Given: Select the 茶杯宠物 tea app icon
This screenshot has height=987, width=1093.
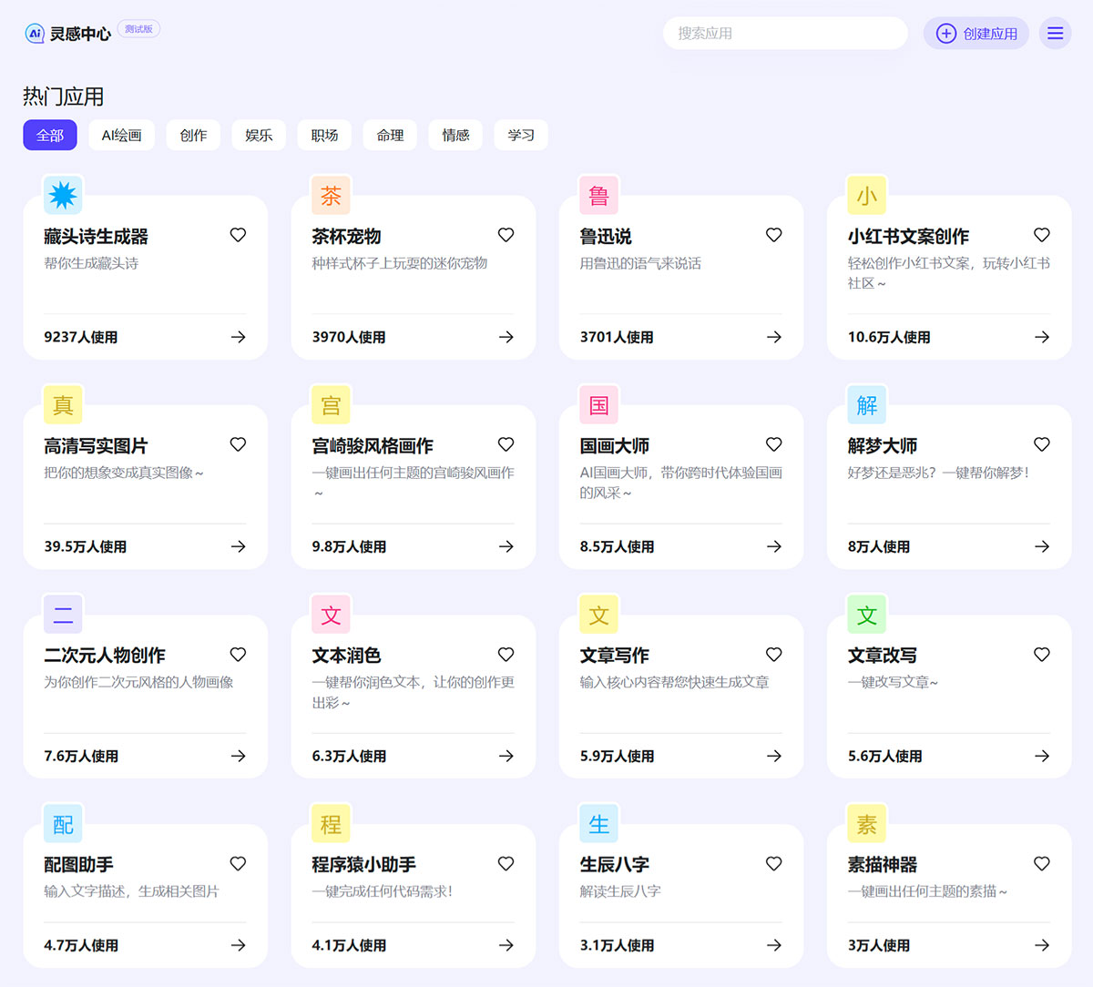Looking at the screenshot, I should point(330,194).
